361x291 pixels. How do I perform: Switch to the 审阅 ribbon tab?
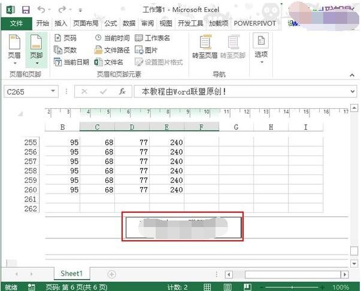tap(147, 23)
